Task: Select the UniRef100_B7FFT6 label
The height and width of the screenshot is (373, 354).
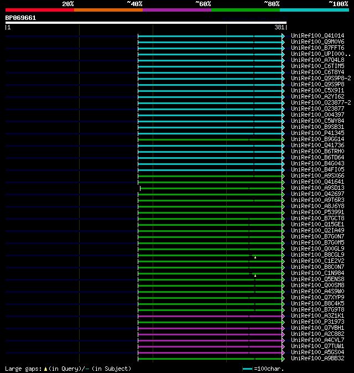Action: (x=317, y=48)
